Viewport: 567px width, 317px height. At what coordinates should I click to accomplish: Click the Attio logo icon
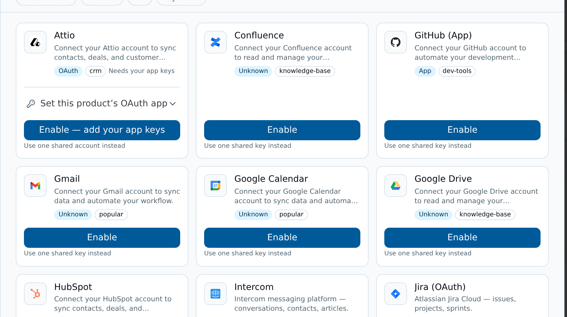click(35, 42)
